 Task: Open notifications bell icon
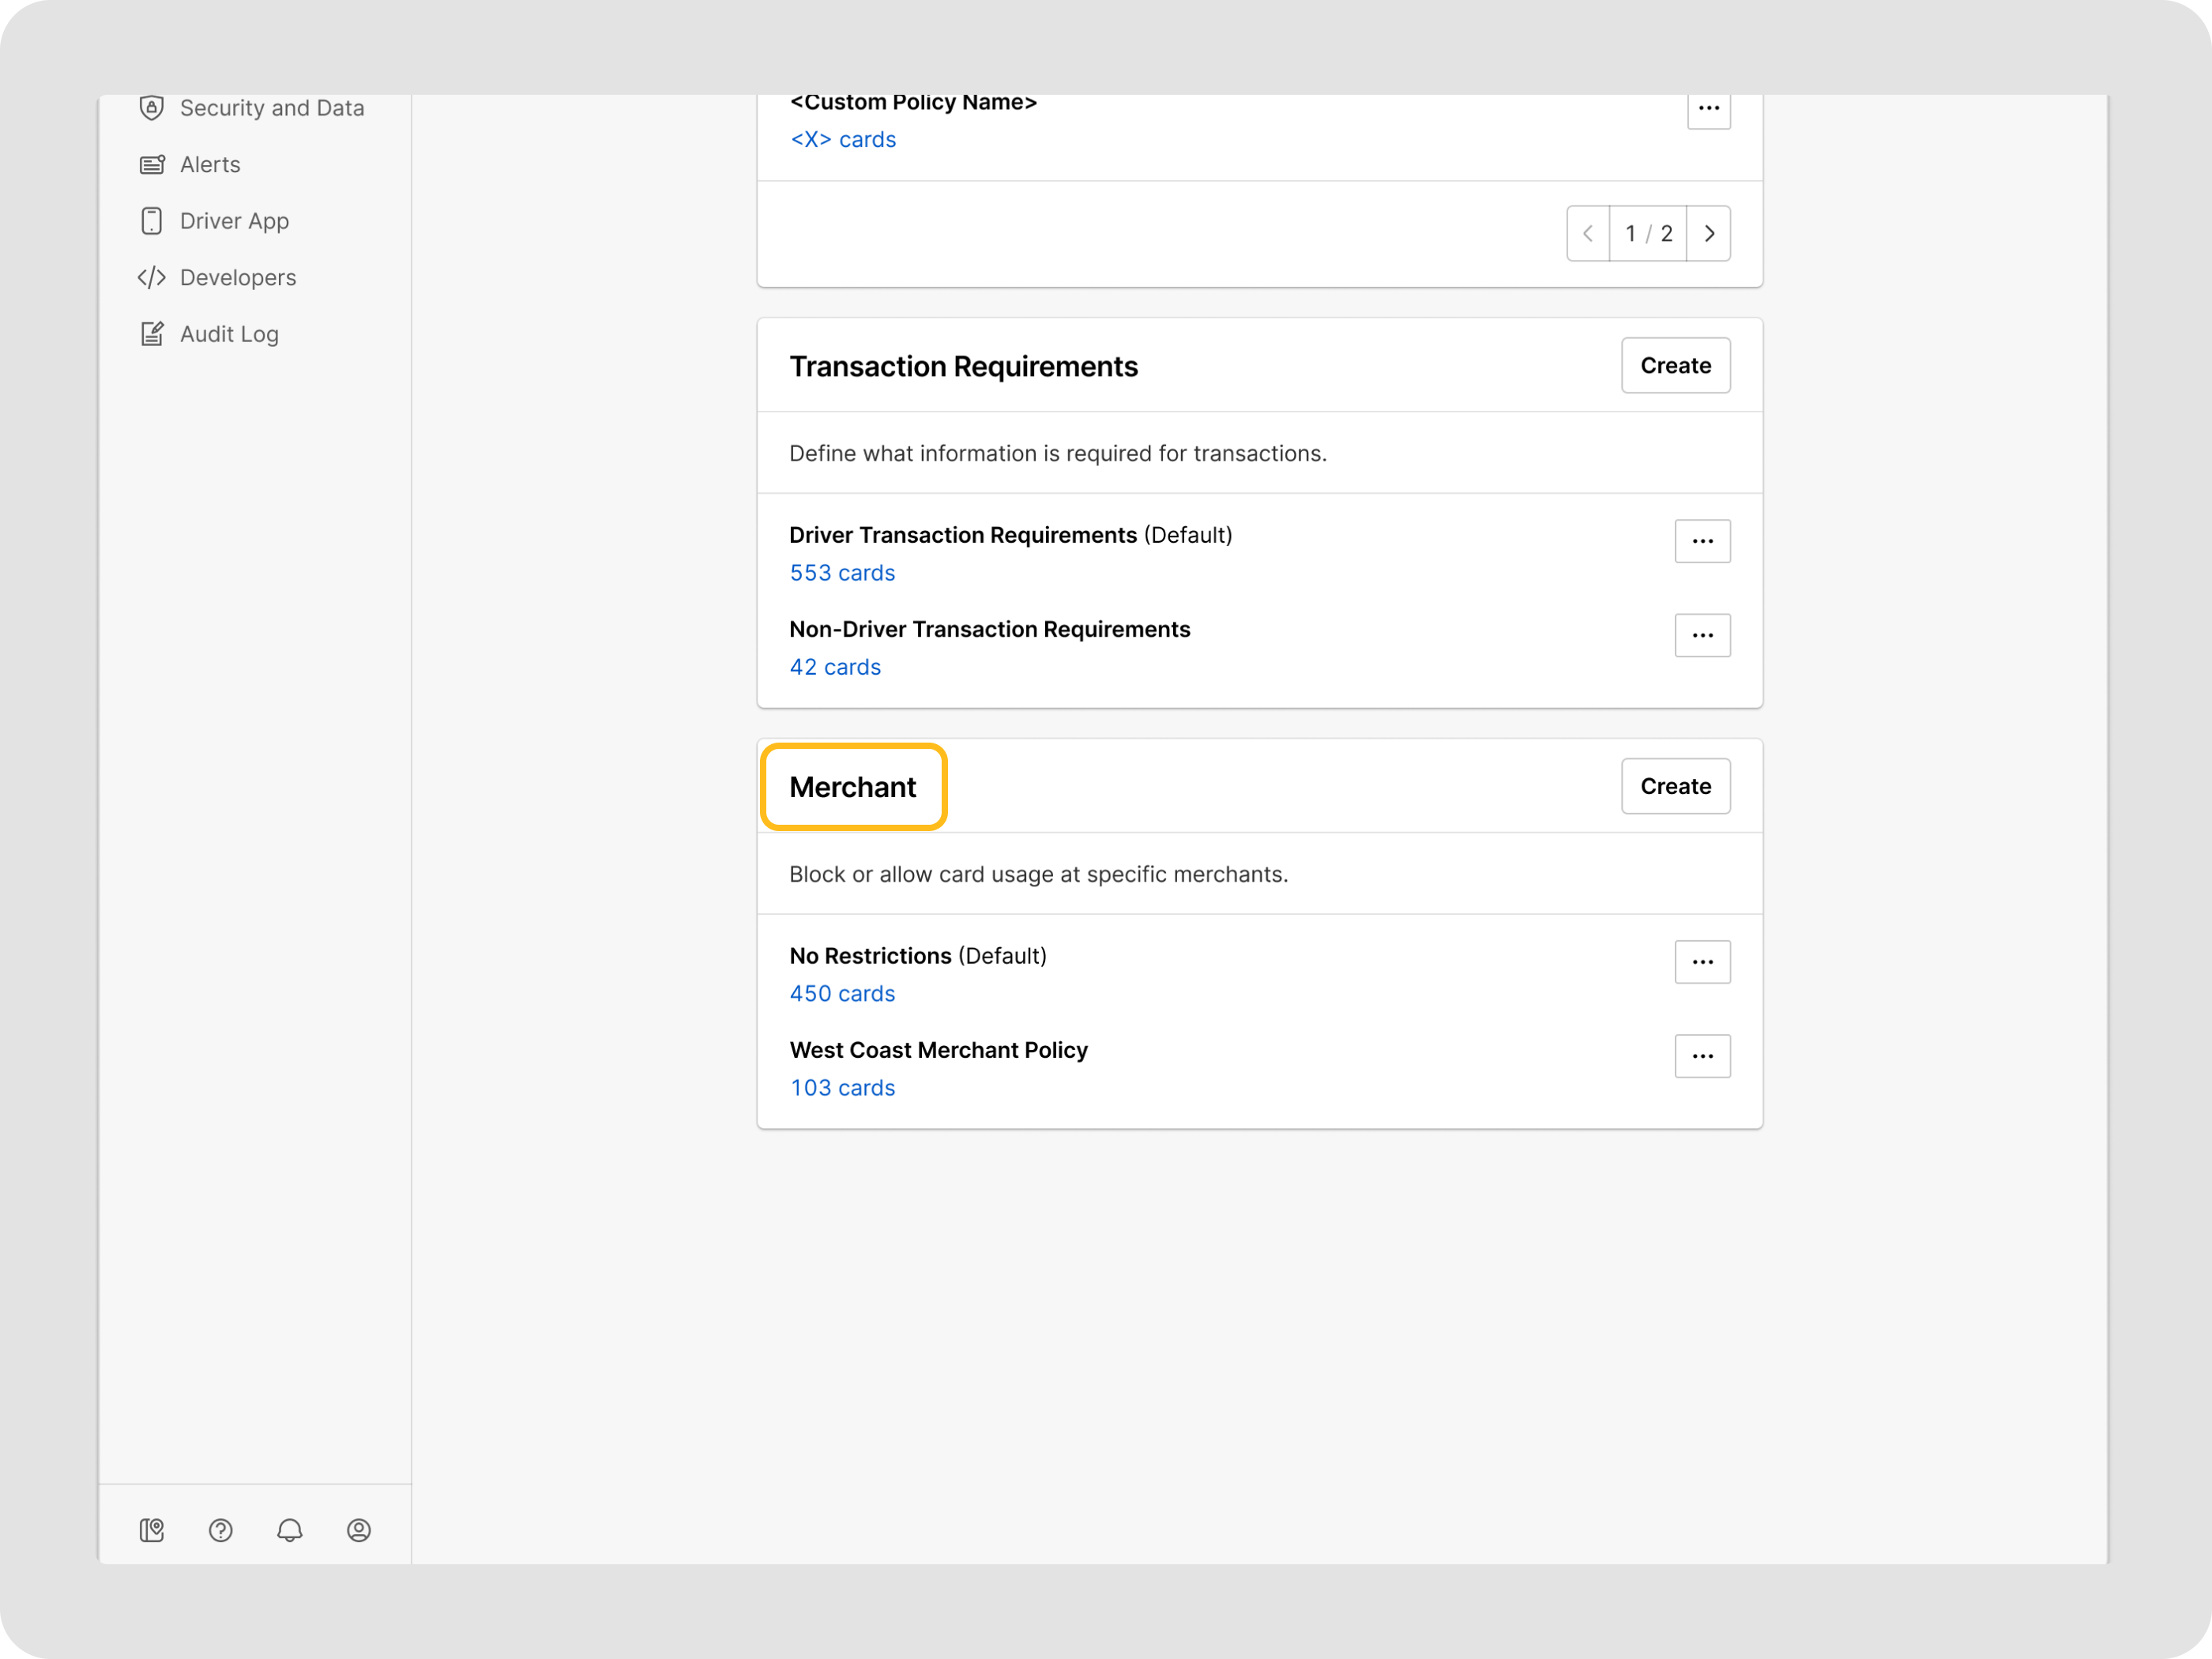289,1530
